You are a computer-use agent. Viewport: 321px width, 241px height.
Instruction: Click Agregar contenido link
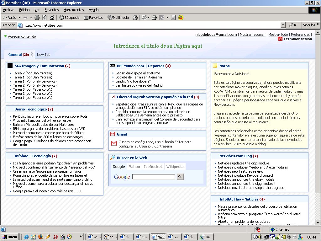pyautogui.click(x=22, y=36)
